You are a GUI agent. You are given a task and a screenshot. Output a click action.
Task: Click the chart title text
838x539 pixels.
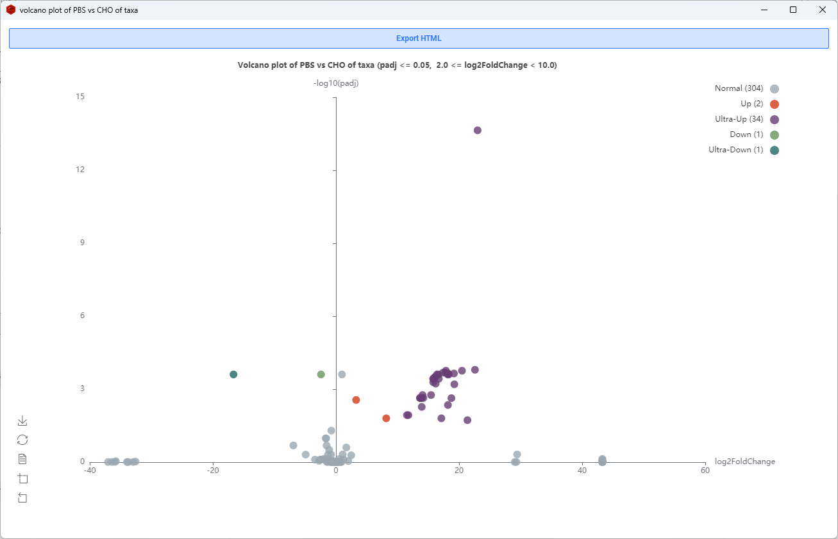[x=398, y=65]
